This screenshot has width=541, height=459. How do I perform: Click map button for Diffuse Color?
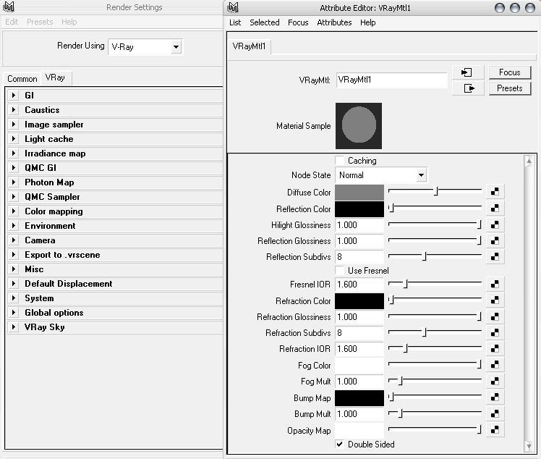pyautogui.click(x=495, y=192)
